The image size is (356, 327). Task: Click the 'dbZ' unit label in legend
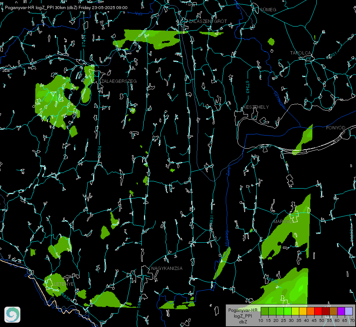[x=243, y=322]
